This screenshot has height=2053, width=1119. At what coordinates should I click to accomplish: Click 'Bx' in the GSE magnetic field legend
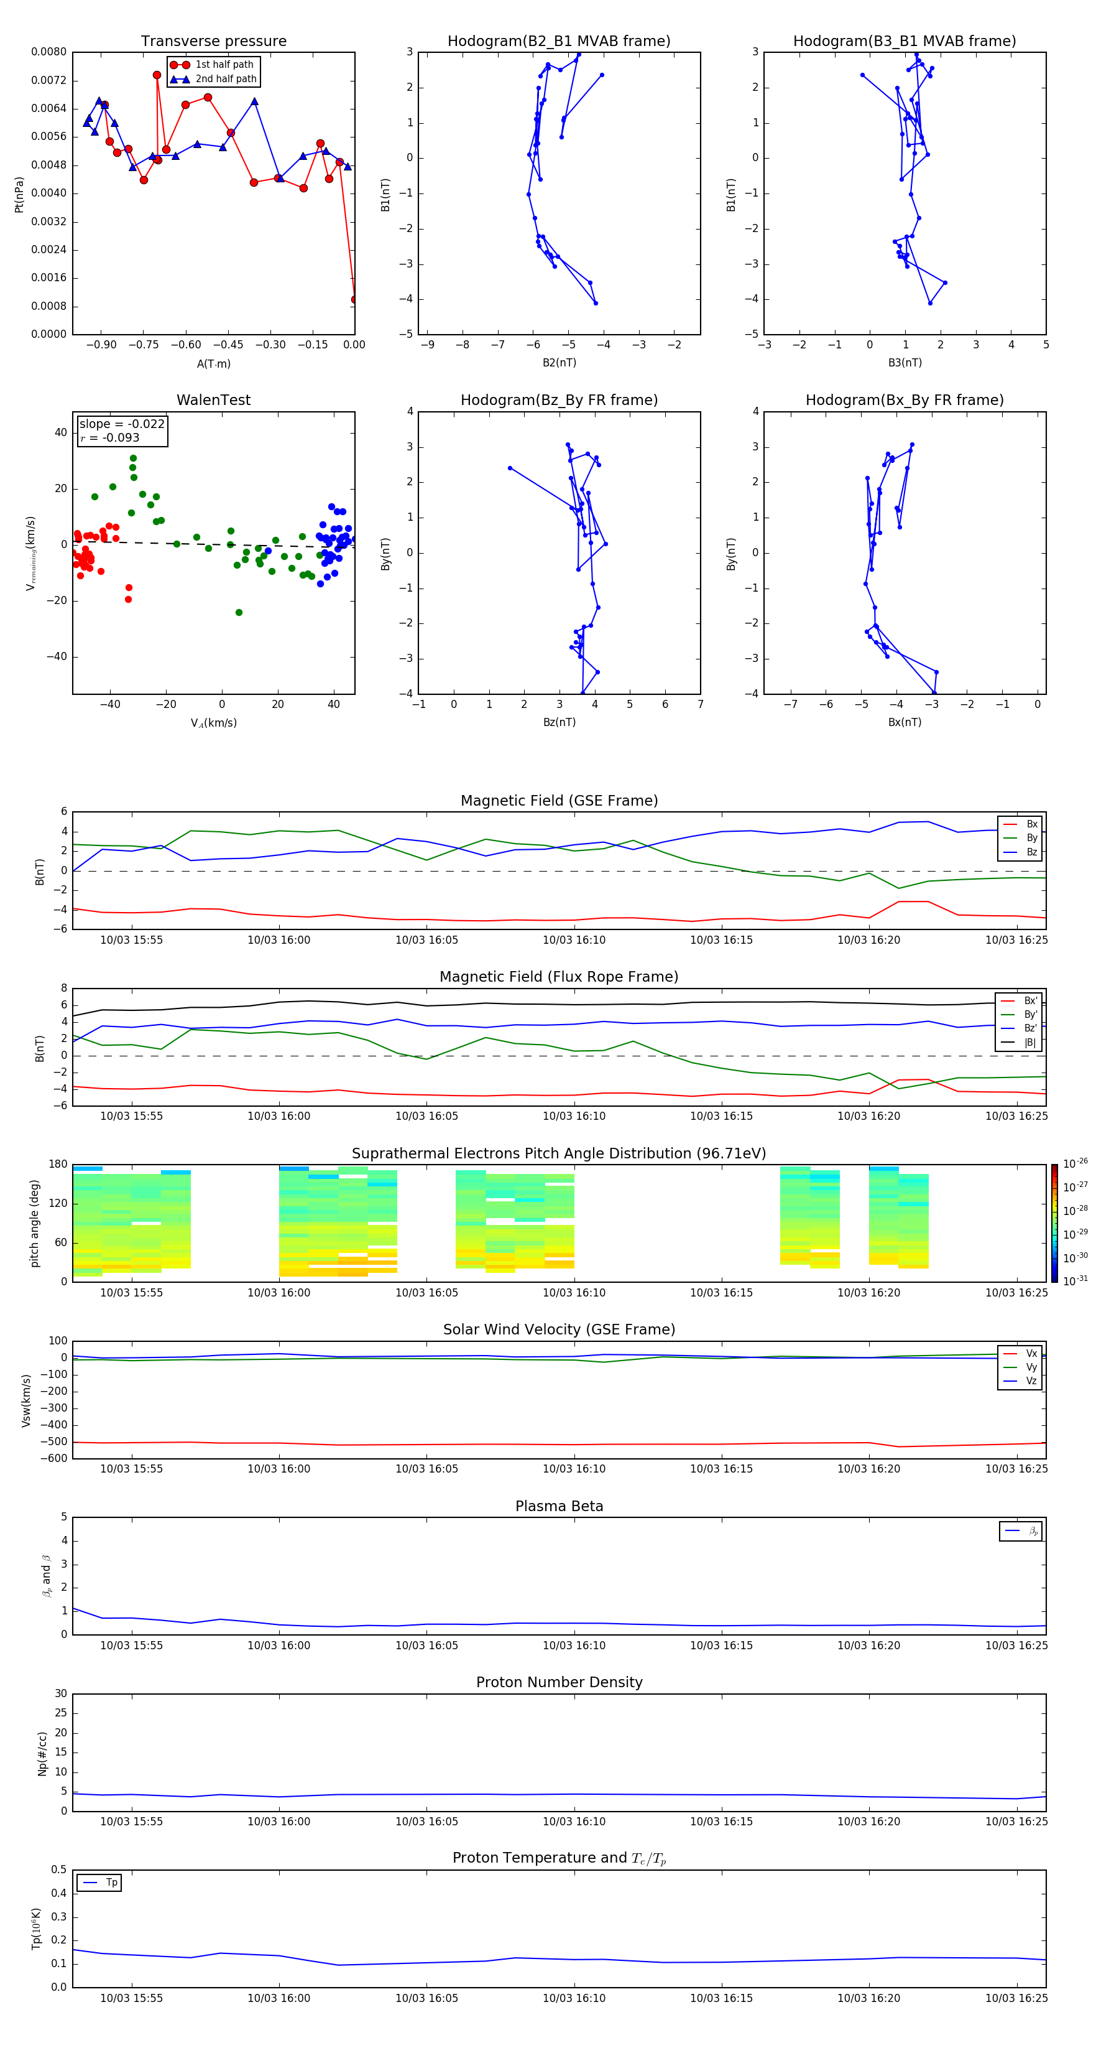point(1031,824)
